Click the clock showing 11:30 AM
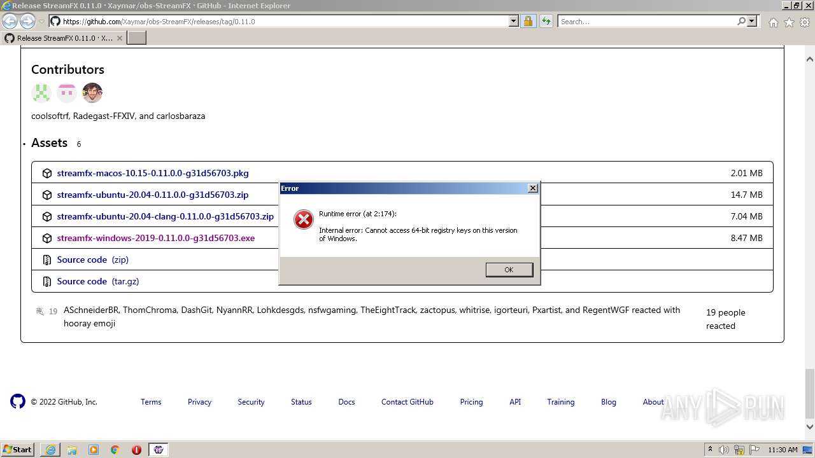The height and width of the screenshot is (458, 815). coord(783,450)
